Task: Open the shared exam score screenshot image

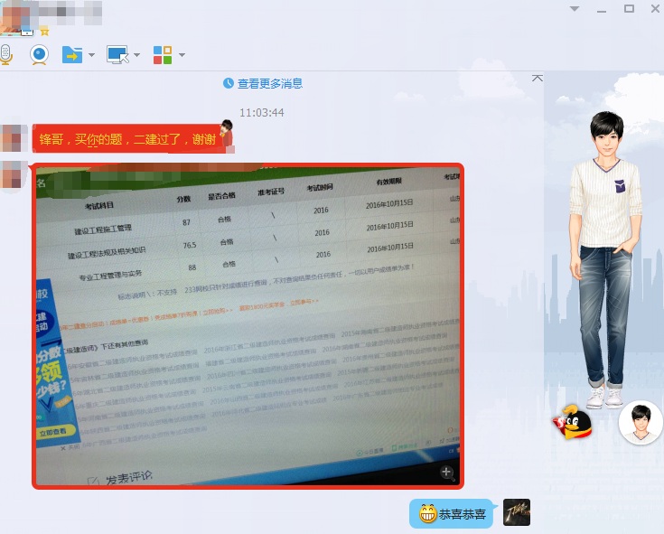Action: point(248,326)
